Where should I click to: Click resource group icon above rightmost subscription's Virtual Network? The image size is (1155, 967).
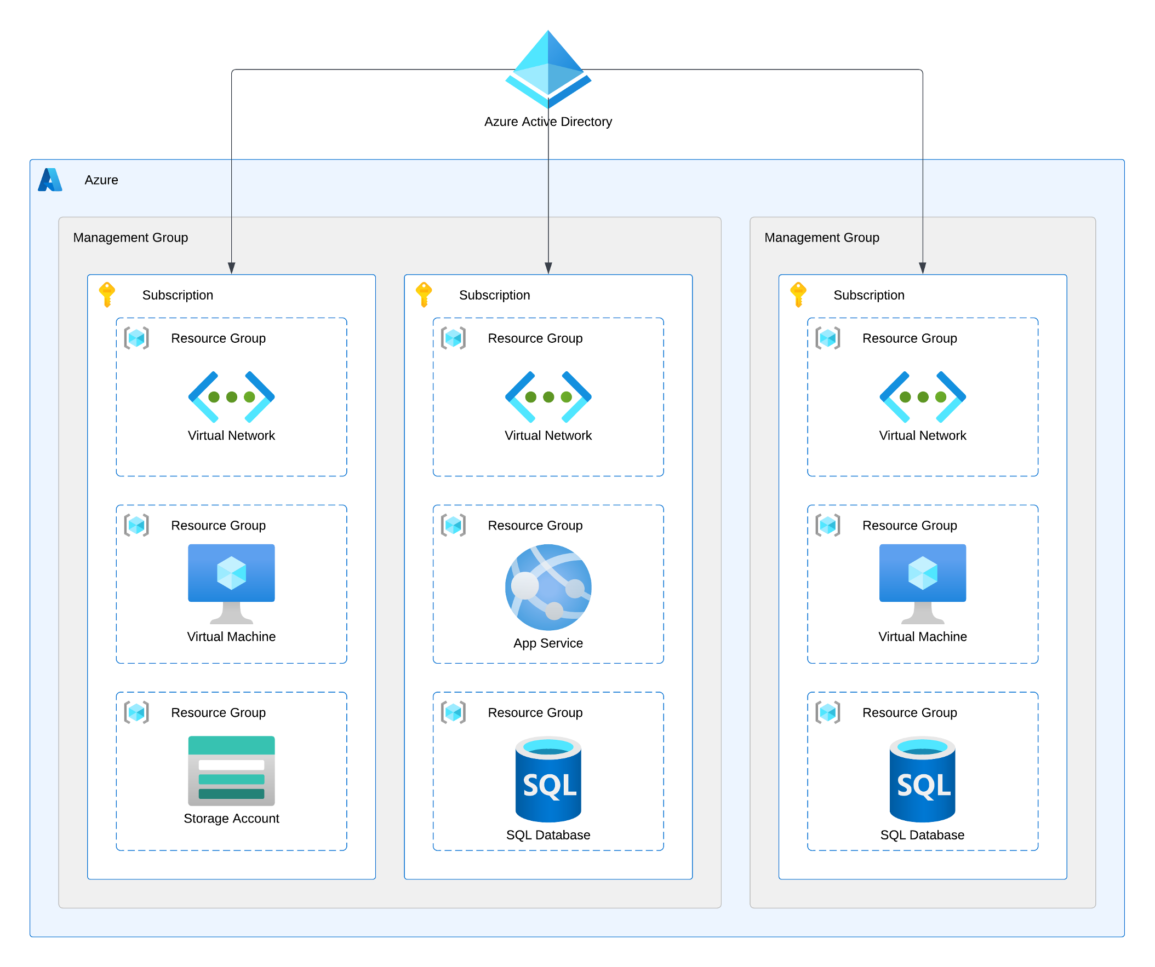coord(828,338)
